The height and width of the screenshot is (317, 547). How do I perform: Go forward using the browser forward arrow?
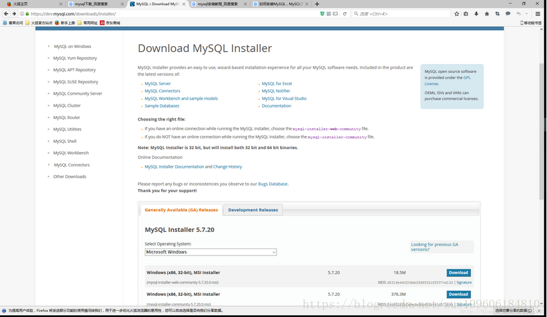pos(14,13)
